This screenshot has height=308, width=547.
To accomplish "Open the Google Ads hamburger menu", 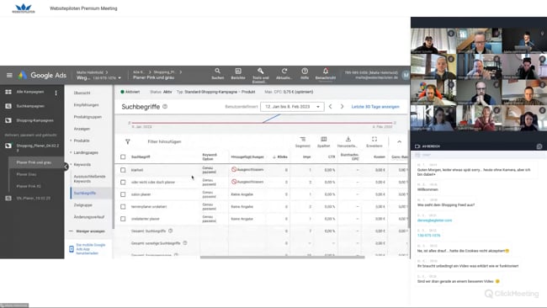I will (x=9, y=75).
